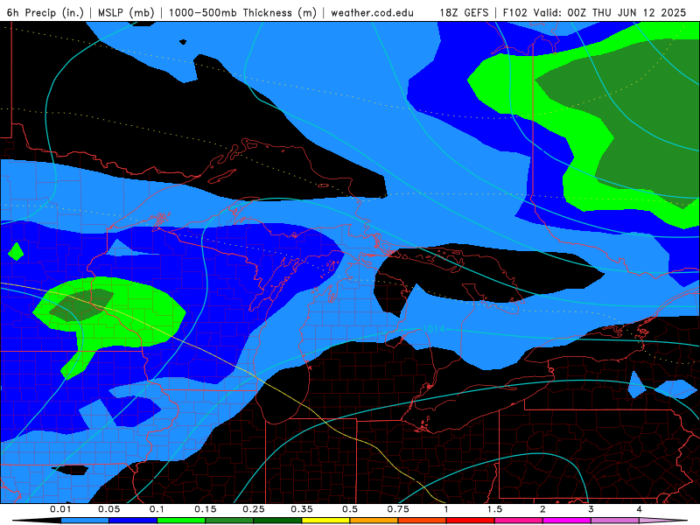This screenshot has height=525, width=700.
Task: Click the '0.25' legend value
Action: [x=254, y=509]
